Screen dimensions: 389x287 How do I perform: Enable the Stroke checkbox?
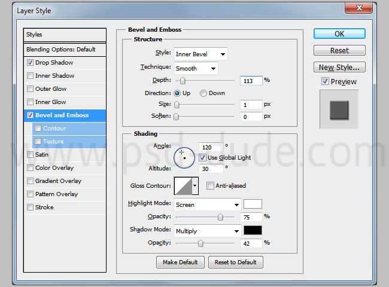tap(30, 207)
